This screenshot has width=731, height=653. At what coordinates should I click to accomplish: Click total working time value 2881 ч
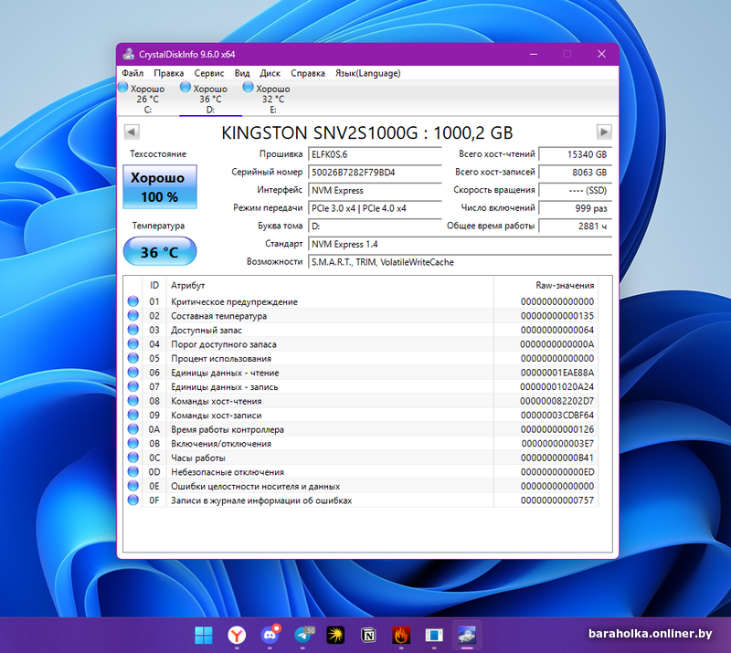click(x=576, y=226)
